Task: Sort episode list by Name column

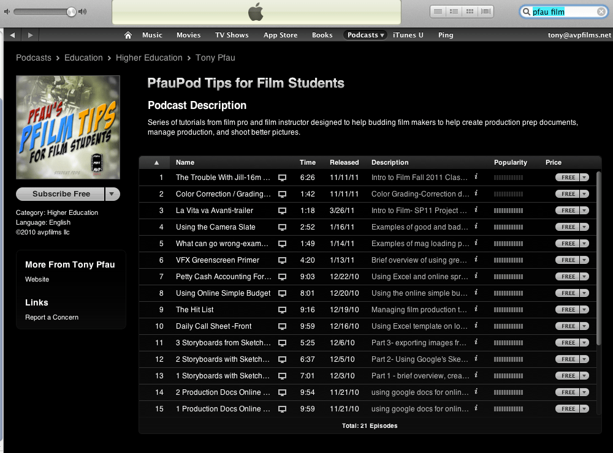Action: (185, 162)
